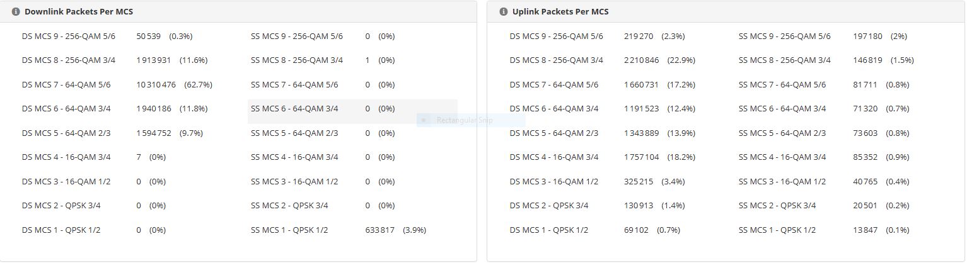Click downlink SS MCS 1 - QPSK 1/2 label
The width and height of the screenshot is (967, 263).
(x=289, y=230)
